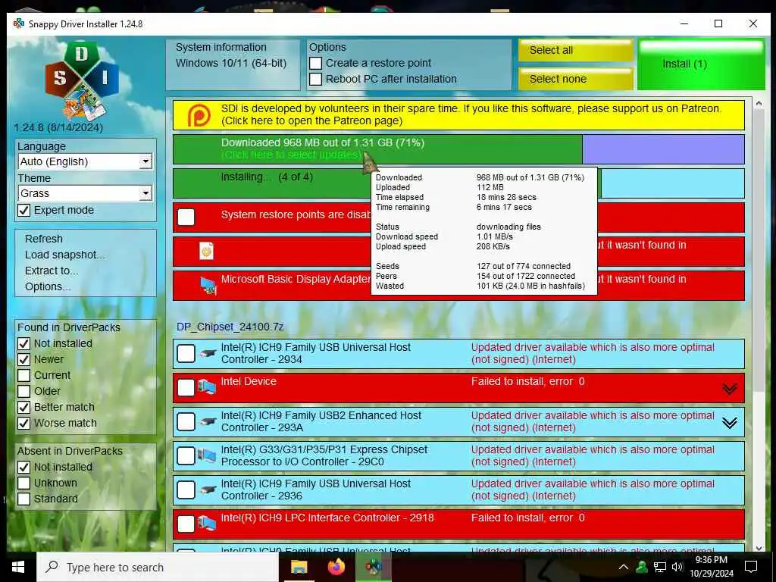Expand the Intel Device row chevron
Viewport: 776px width, 582px height.
[730, 389]
